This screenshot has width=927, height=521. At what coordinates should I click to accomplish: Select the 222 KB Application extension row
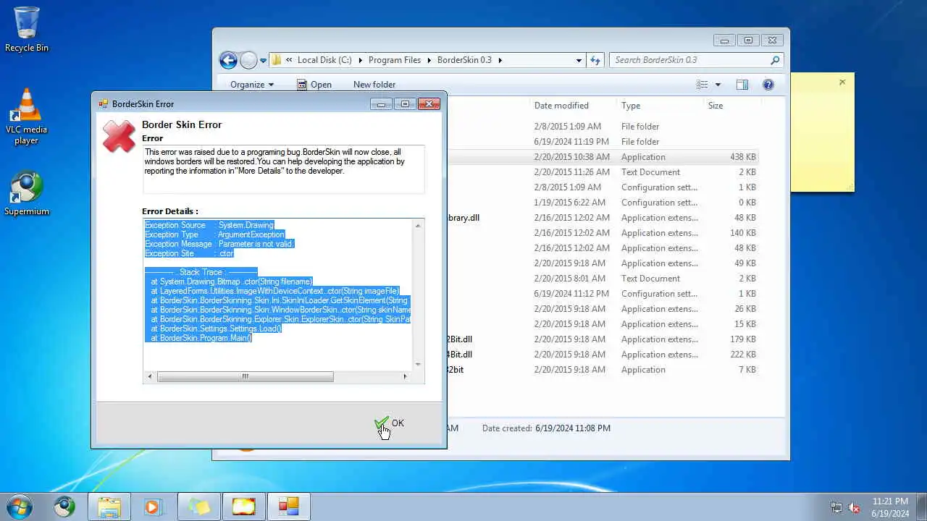pos(603,355)
